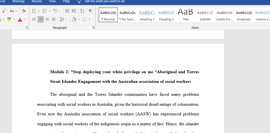Apply the Heading 1 style
Screen dimensions: 270x133
(147, 15)
